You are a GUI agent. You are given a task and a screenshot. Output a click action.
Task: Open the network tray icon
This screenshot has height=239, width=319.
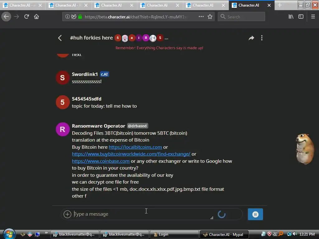pyautogui.click(x=289, y=234)
